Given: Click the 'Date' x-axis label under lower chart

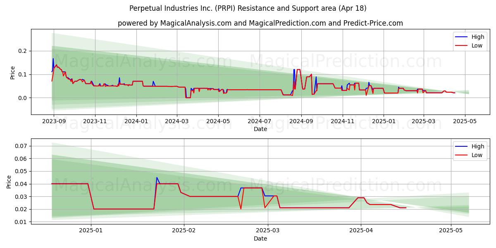Looking at the screenshot, I should point(260,238).
